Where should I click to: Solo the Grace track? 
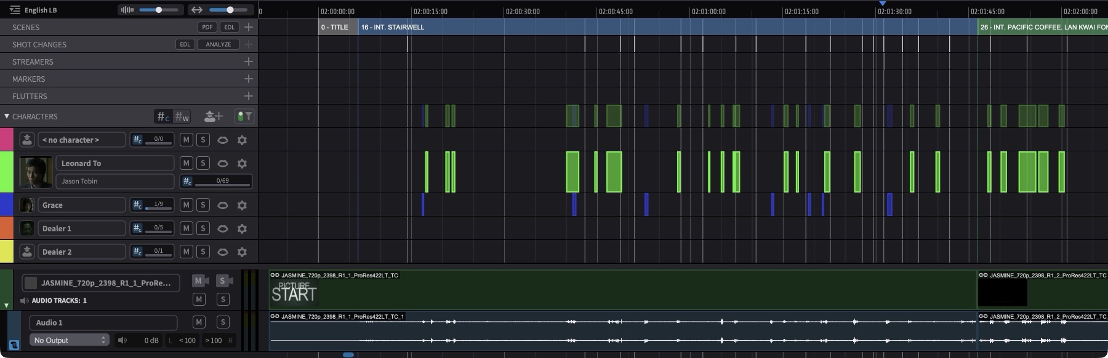[203, 205]
